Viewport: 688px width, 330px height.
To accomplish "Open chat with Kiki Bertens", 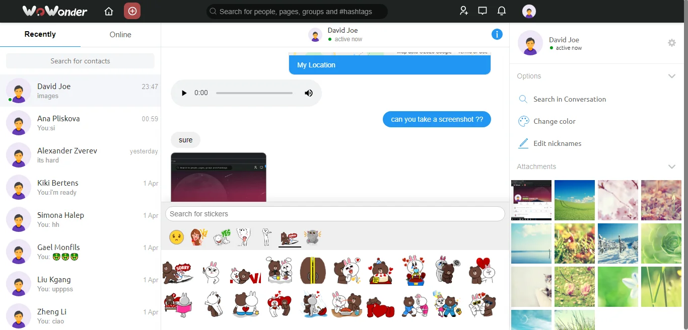I will tap(81, 187).
